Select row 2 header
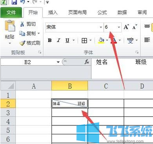 click(8, 104)
